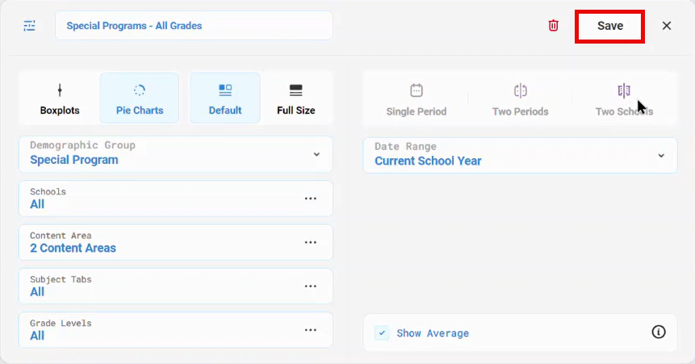Click the filter settings icon beside title
This screenshot has height=364, width=695.
pos(29,26)
